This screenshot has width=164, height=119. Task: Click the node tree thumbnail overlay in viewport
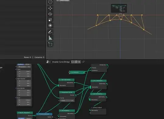click(x=119, y=8)
